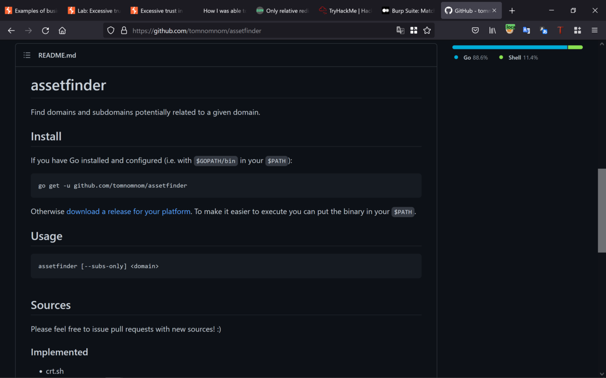Screen dimensions: 606x378
Task: Click the Sources heading
Action: click(50, 305)
